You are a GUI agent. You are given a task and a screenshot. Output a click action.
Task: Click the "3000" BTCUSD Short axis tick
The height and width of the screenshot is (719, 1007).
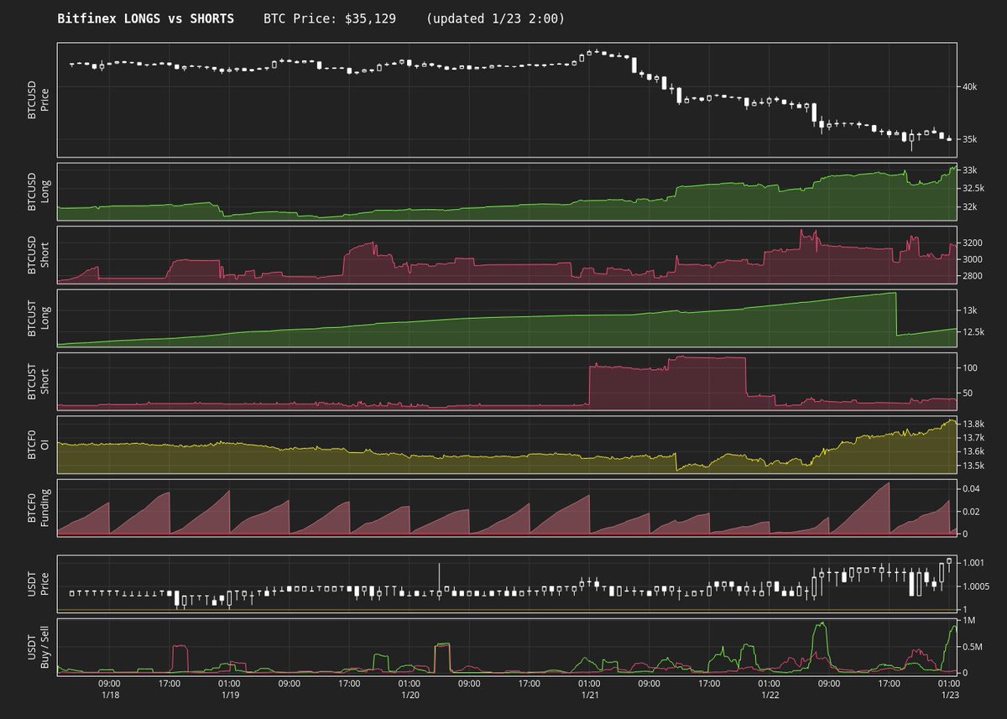point(972,259)
